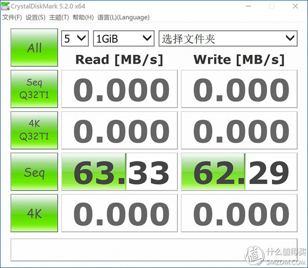Click the 4K Q32T1 write value 0.000
308x268 pixels.
pos(239,130)
